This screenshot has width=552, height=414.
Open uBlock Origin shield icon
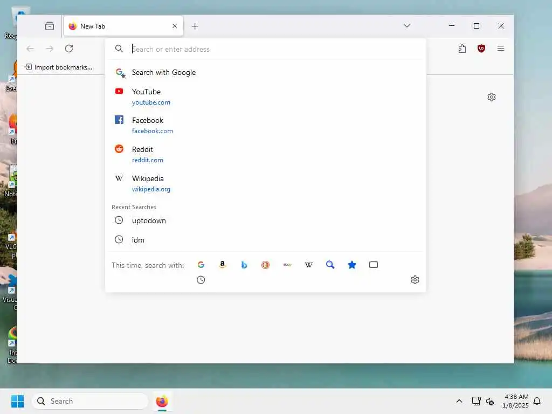point(481,49)
